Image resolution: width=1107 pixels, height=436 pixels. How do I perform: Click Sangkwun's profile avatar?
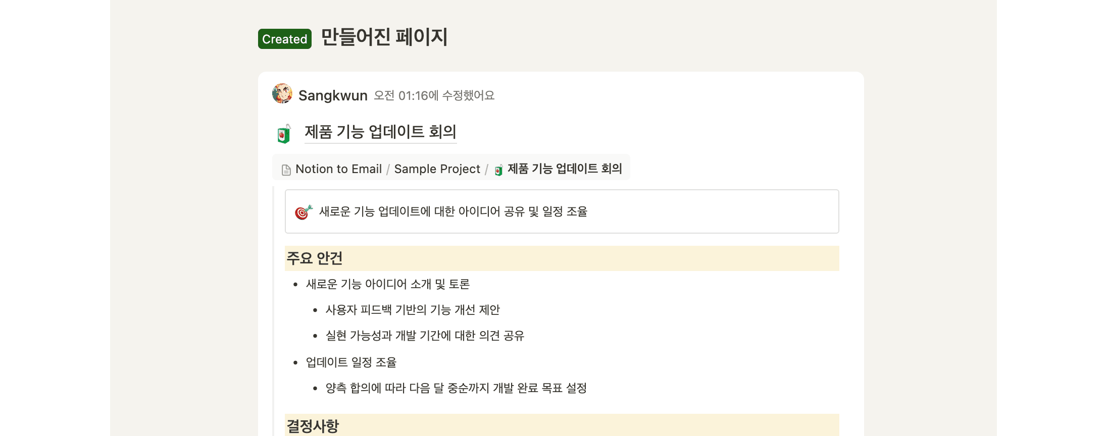click(x=282, y=94)
